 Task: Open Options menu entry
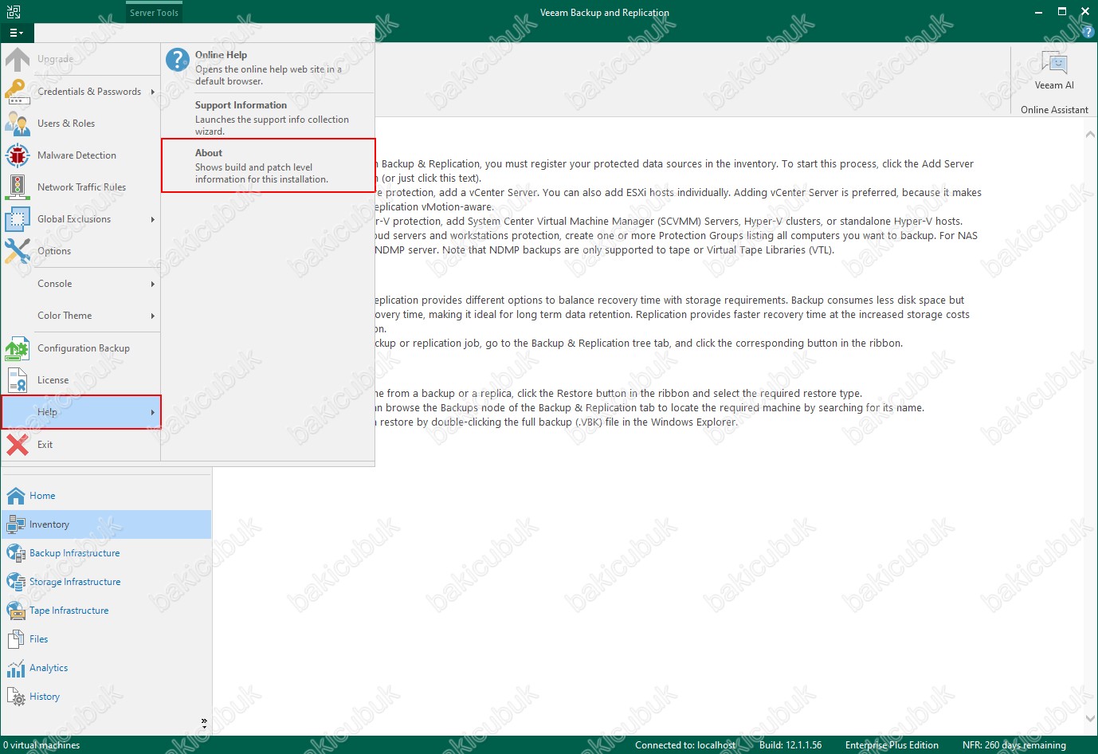tap(81, 251)
